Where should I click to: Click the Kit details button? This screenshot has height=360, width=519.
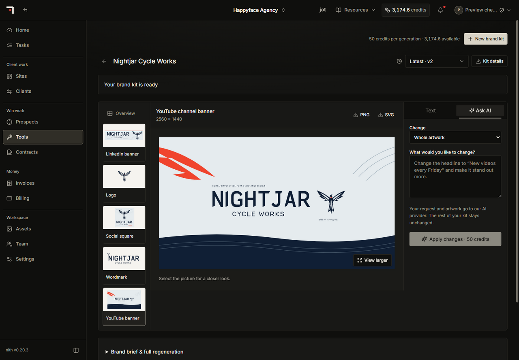click(489, 61)
